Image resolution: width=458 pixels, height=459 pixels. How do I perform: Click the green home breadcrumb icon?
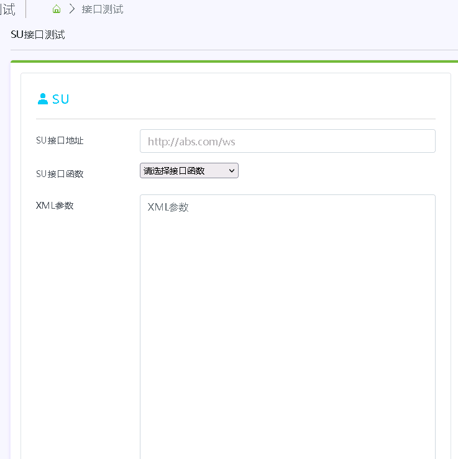(x=57, y=9)
